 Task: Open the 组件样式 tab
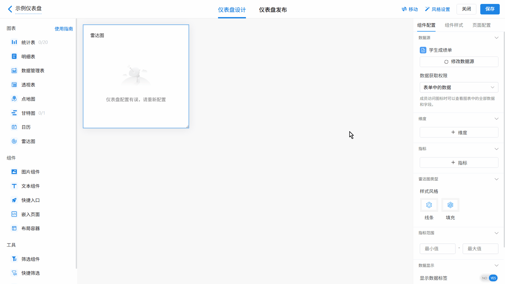click(454, 25)
